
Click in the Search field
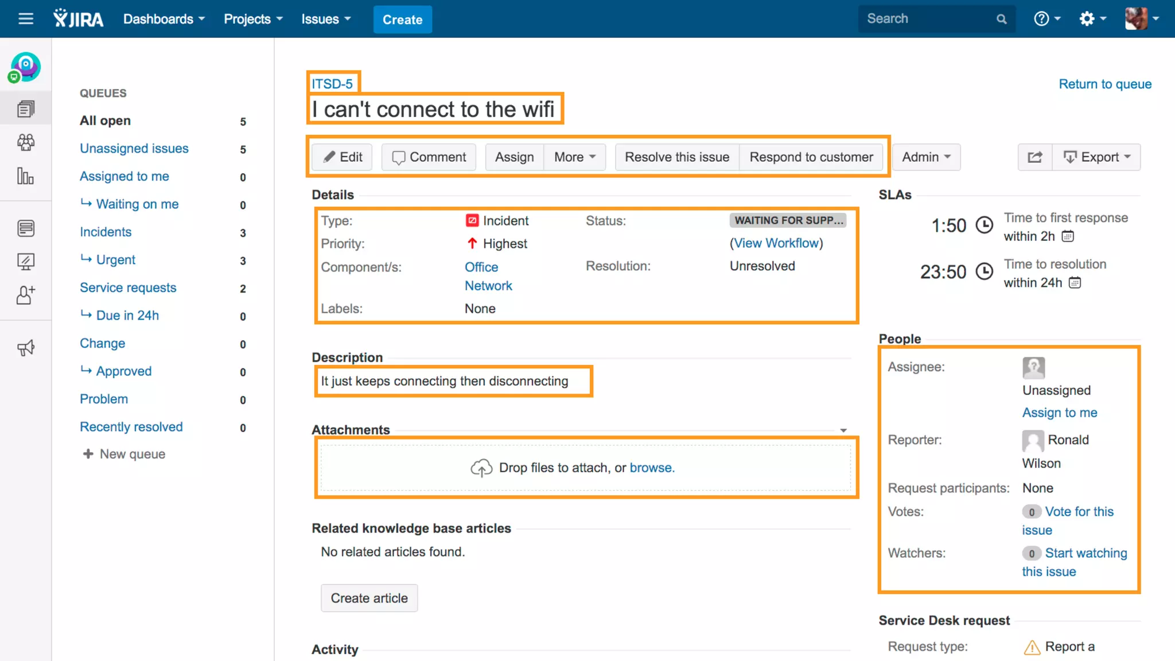pyautogui.click(x=928, y=19)
